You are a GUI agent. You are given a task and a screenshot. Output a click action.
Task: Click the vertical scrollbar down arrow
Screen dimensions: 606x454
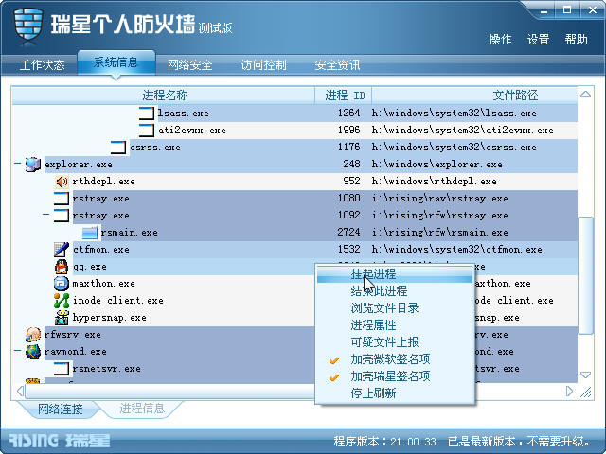(x=585, y=375)
